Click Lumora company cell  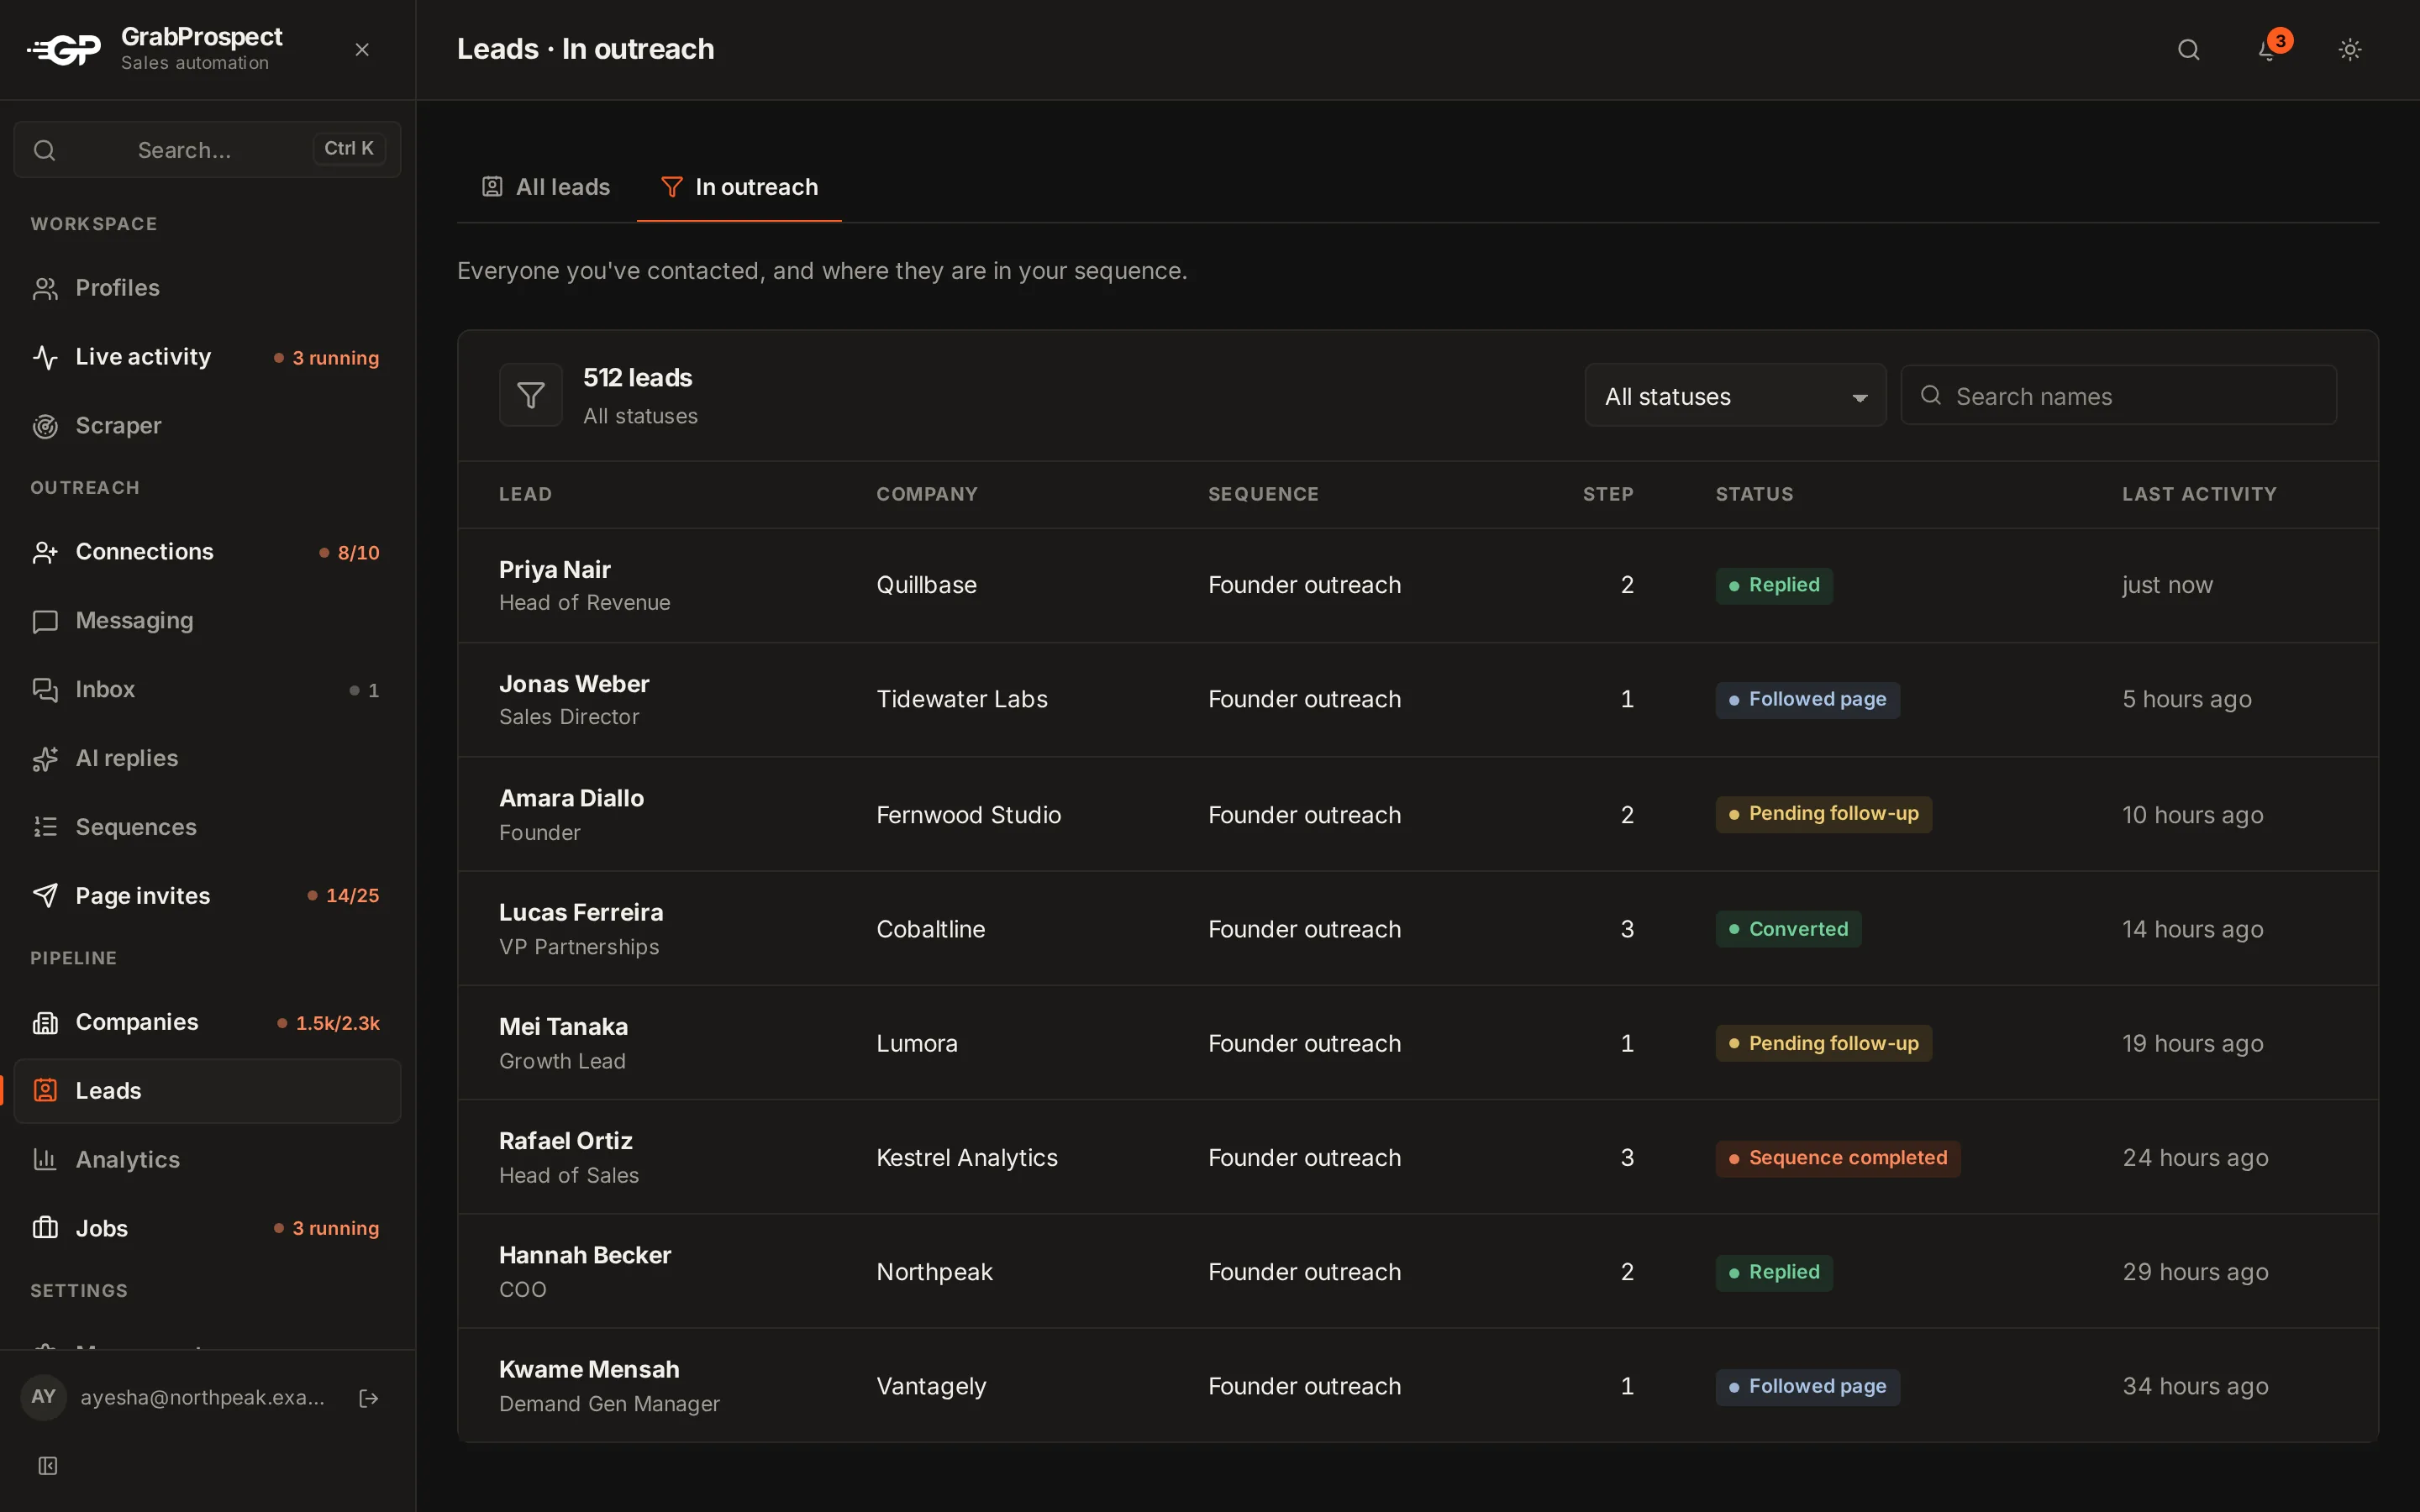pos(917,1044)
